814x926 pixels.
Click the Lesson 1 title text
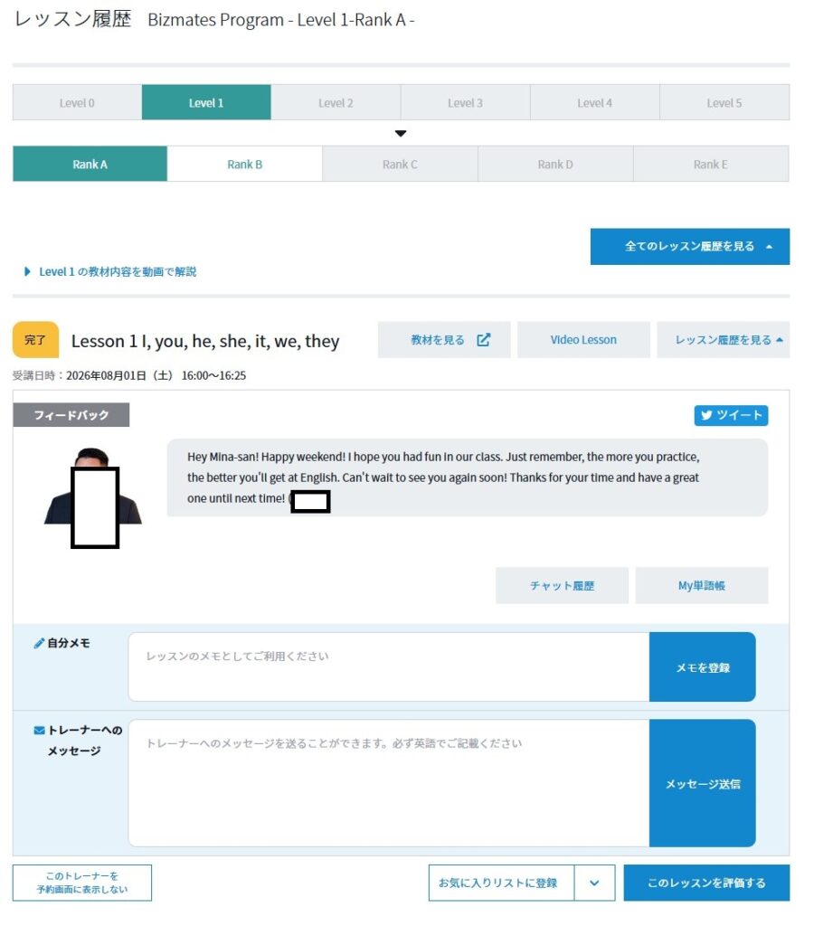205,341
